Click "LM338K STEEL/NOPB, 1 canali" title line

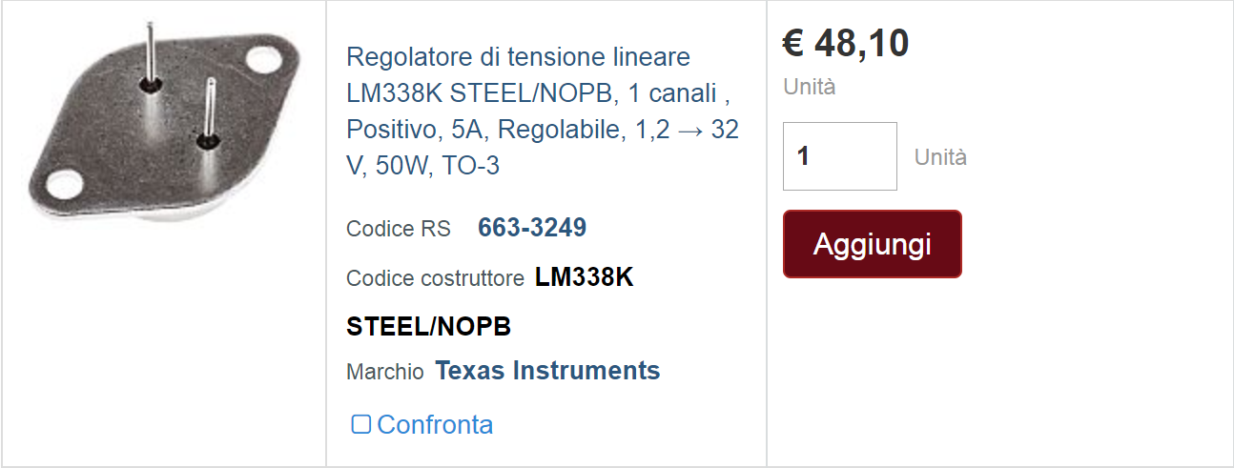[x=538, y=93]
